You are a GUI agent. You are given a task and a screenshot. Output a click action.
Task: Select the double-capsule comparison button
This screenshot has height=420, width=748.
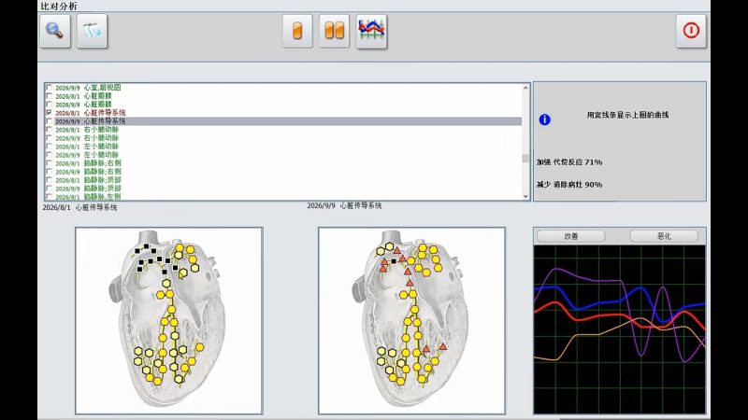(x=334, y=32)
